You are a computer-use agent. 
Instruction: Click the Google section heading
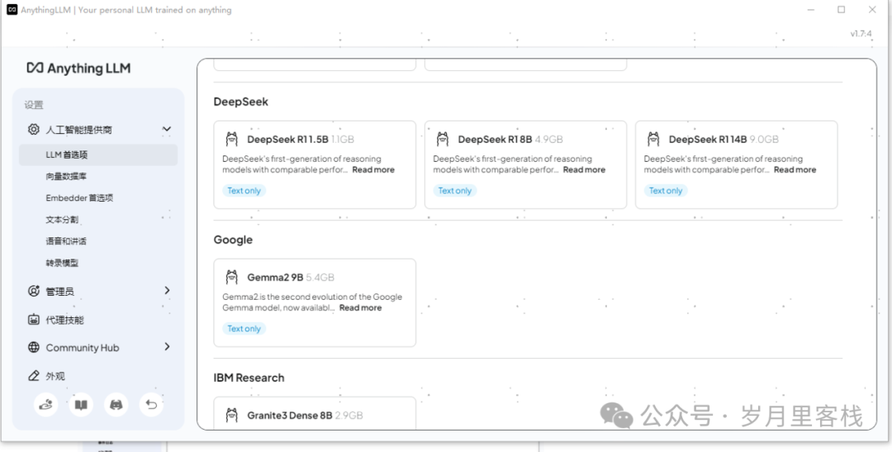[233, 240]
